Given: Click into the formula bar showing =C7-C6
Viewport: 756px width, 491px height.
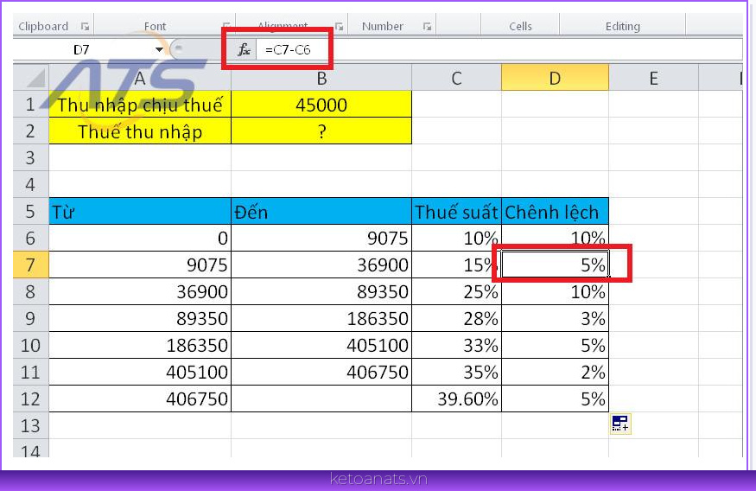Looking at the screenshot, I should 499,49.
